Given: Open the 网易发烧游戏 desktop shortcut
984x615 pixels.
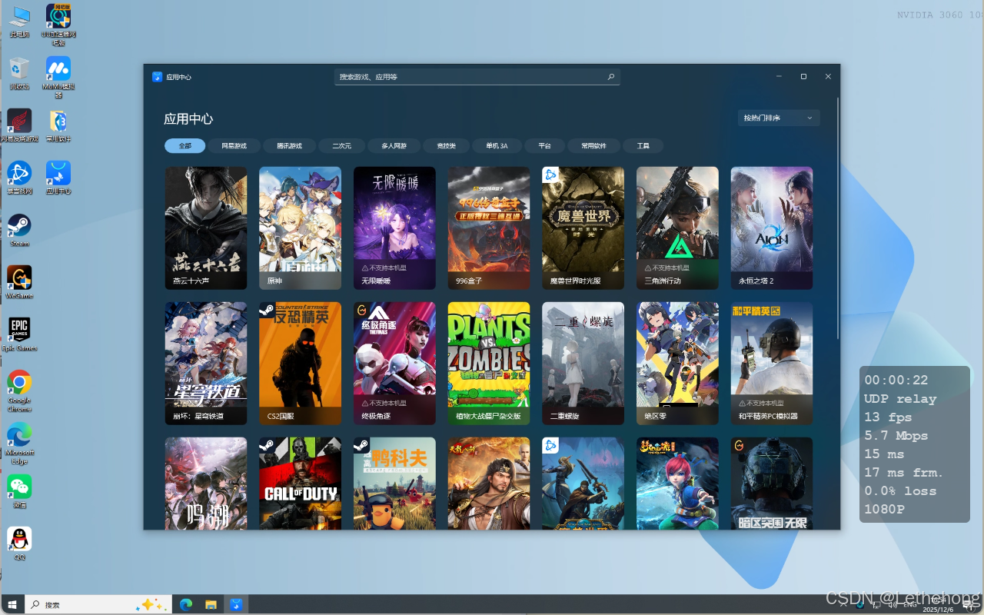Looking at the screenshot, I should pos(19,125).
